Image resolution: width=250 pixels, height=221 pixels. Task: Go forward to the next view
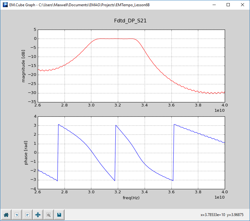click(x=27, y=214)
